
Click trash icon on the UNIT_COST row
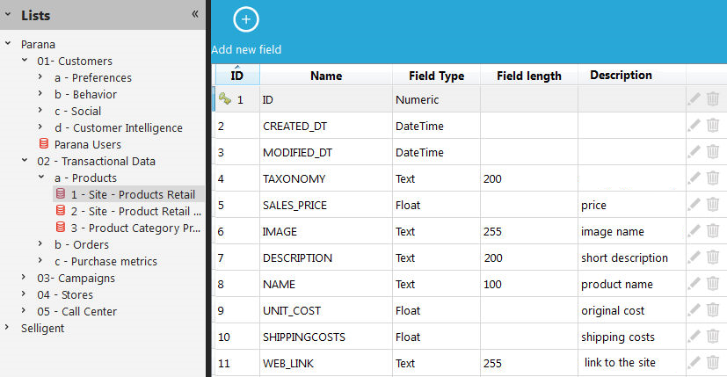coord(713,310)
